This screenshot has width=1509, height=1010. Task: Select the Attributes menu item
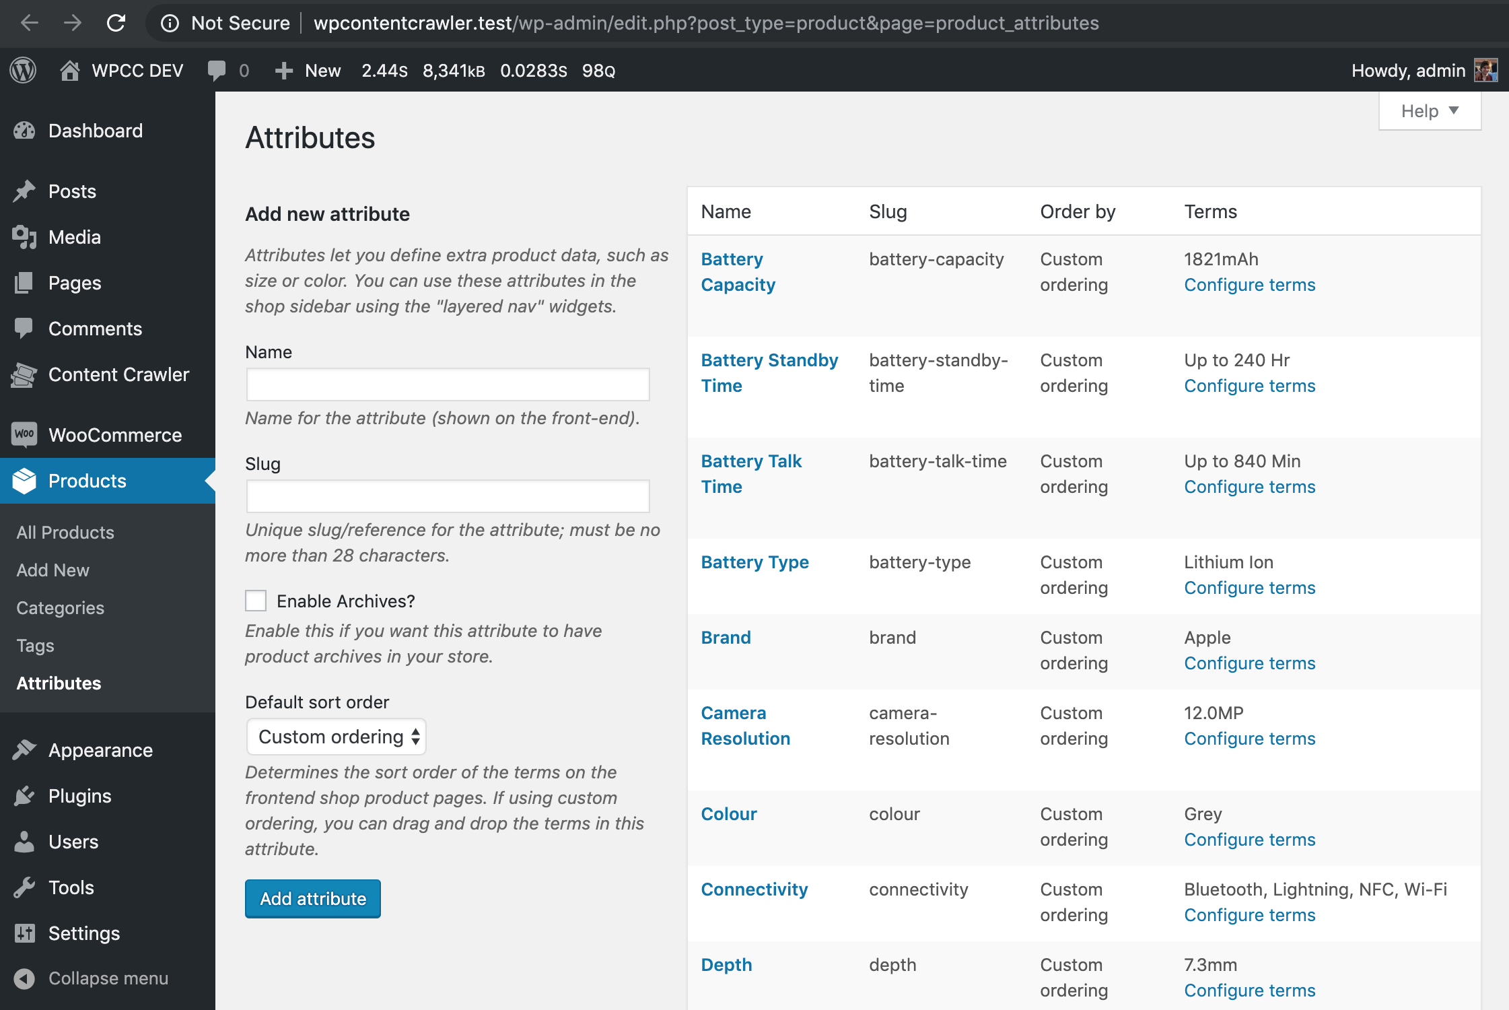57,682
